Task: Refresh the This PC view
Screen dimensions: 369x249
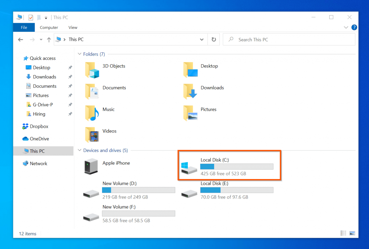Action: 214,40
